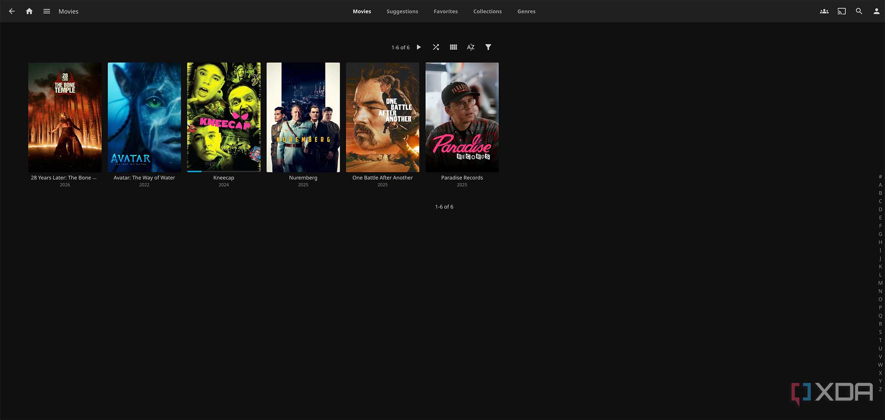Play all movies button
This screenshot has height=420, width=885.
coord(419,47)
